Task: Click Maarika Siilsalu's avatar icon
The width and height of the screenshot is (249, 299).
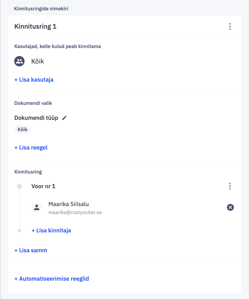Action: (37, 207)
